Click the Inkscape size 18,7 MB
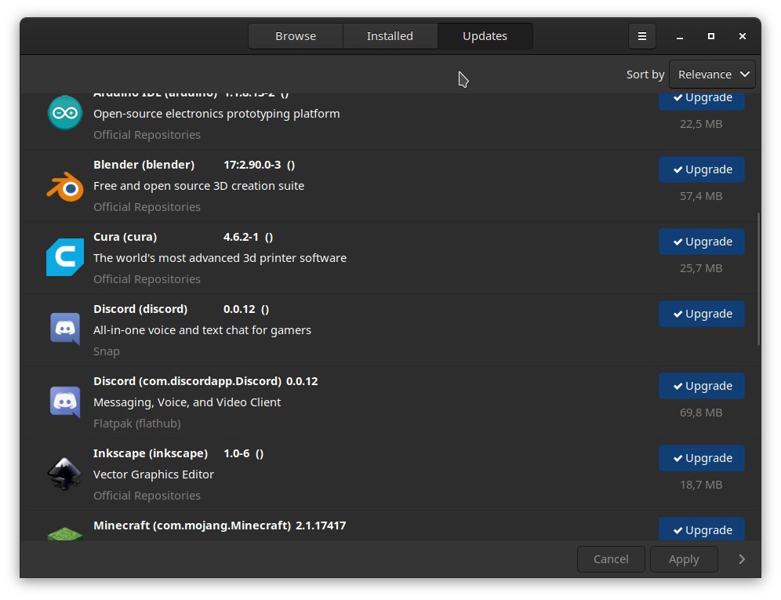 click(701, 485)
